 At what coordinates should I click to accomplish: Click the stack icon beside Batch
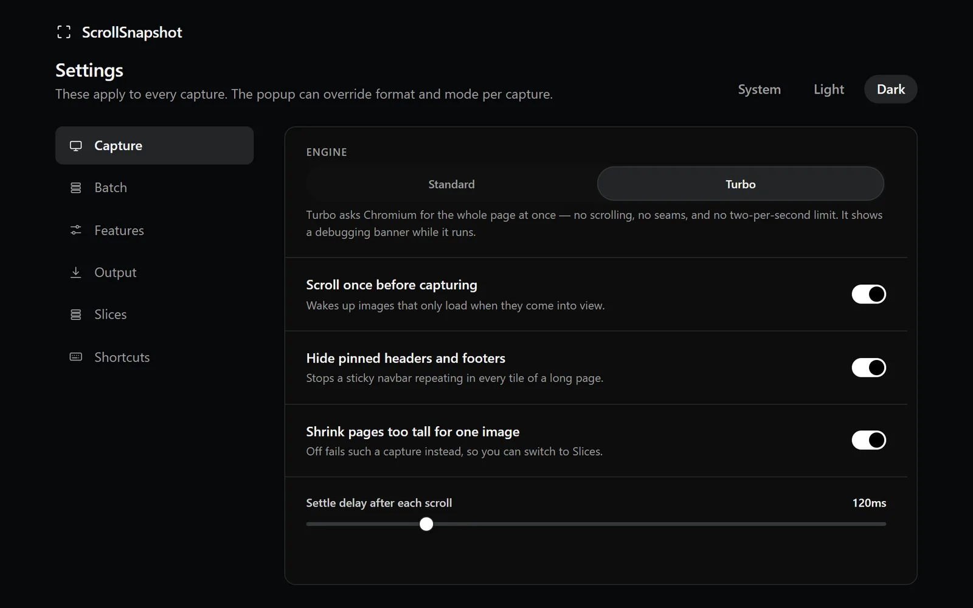click(x=75, y=188)
